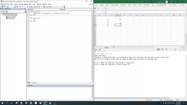
Task: Click View Object icon in Project pane
Action: pos(4,11)
